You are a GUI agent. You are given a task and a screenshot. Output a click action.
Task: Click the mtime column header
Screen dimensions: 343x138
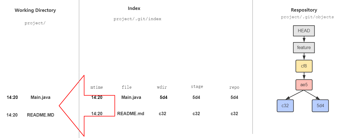[97, 87]
